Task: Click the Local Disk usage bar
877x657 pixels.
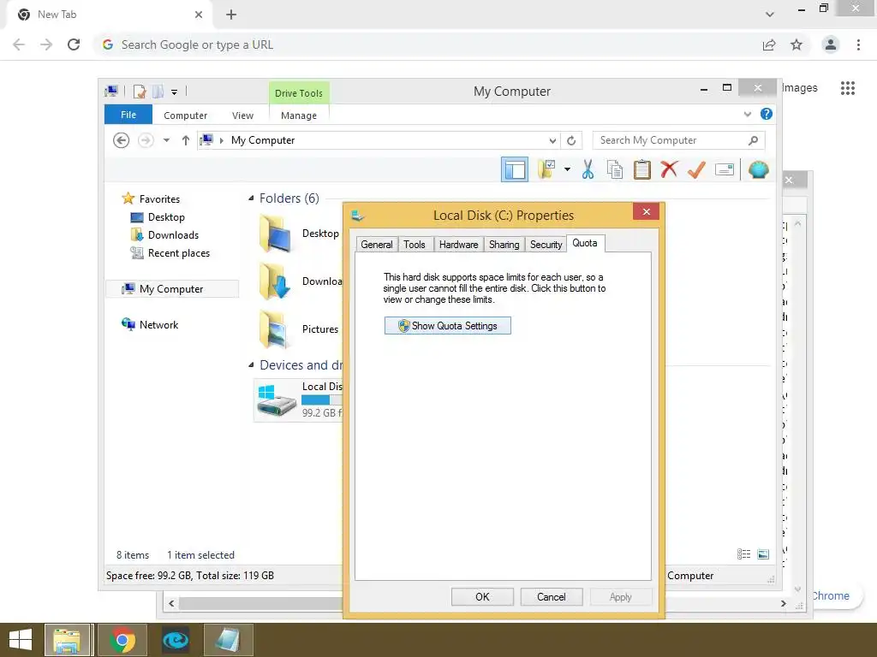Action: 322,400
